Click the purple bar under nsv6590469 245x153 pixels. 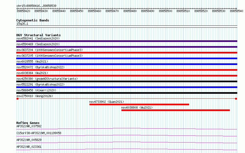point(127,47)
